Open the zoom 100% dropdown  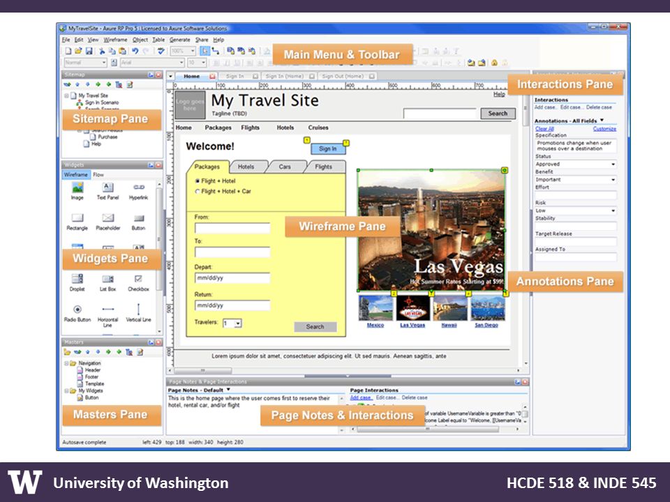tap(193, 51)
